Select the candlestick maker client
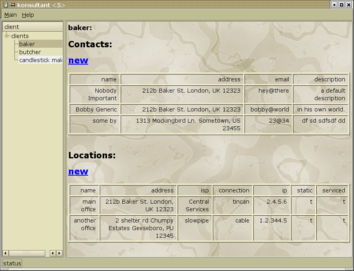This screenshot has height=271, width=354. coord(40,60)
